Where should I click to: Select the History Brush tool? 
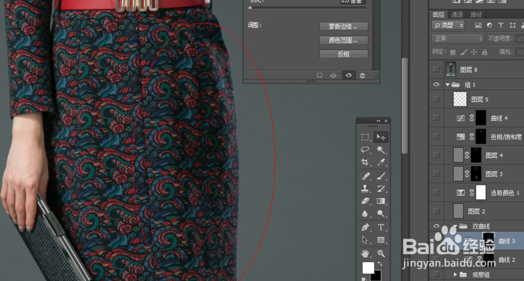coord(380,188)
